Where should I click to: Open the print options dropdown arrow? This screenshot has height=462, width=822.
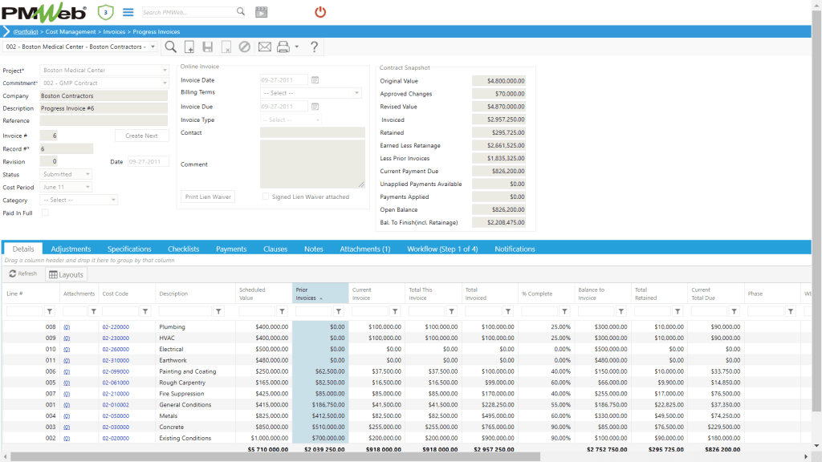click(297, 47)
